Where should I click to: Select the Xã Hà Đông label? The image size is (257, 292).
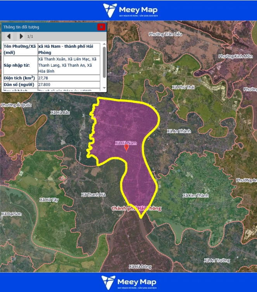click(x=140, y=266)
